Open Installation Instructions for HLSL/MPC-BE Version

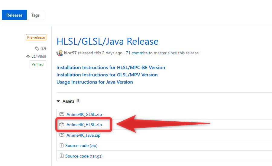(111, 67)
